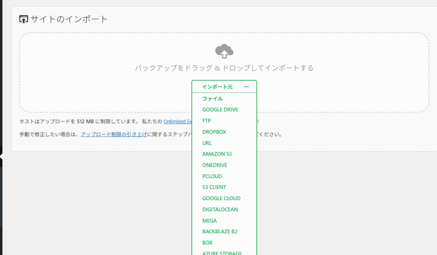Pick PCLOUD from the import menu
Screen dimensions: 437x255
point(212,176)
